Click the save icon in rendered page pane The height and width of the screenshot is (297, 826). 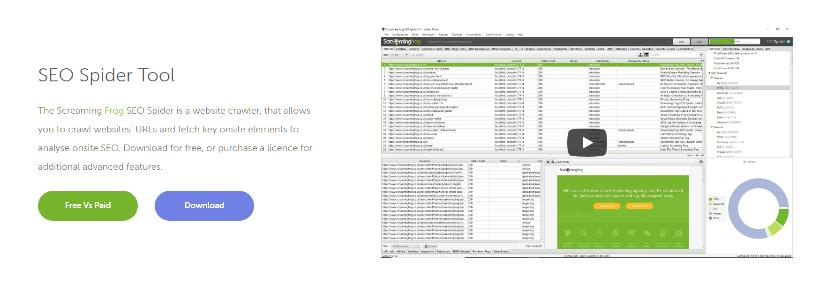pyautogui.click(x=701, y=162)
